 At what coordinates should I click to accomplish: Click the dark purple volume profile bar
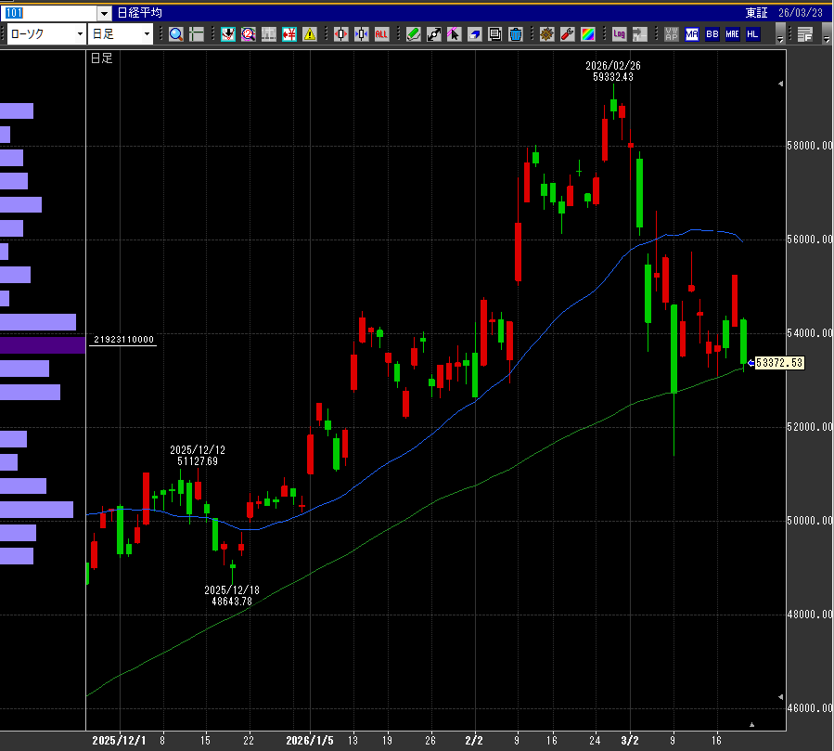[x=43, y=345]
